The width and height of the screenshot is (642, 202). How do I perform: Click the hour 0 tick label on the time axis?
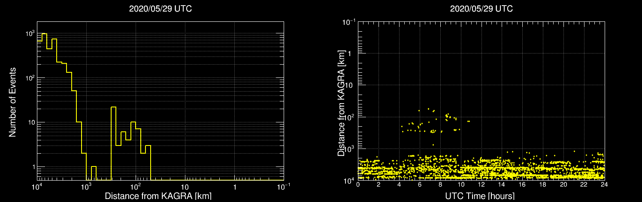pyautogui.click(x=358, y=184)
